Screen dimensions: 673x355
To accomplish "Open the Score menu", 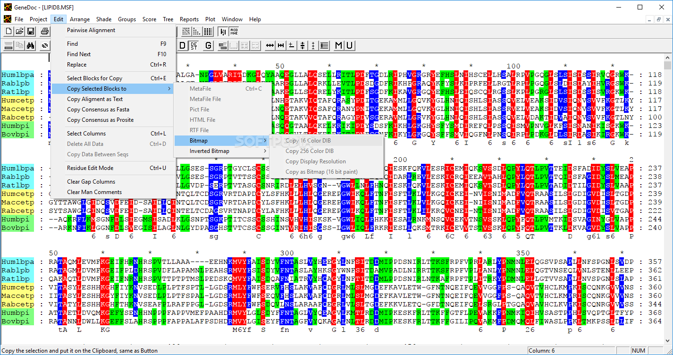I will point(149,19).
